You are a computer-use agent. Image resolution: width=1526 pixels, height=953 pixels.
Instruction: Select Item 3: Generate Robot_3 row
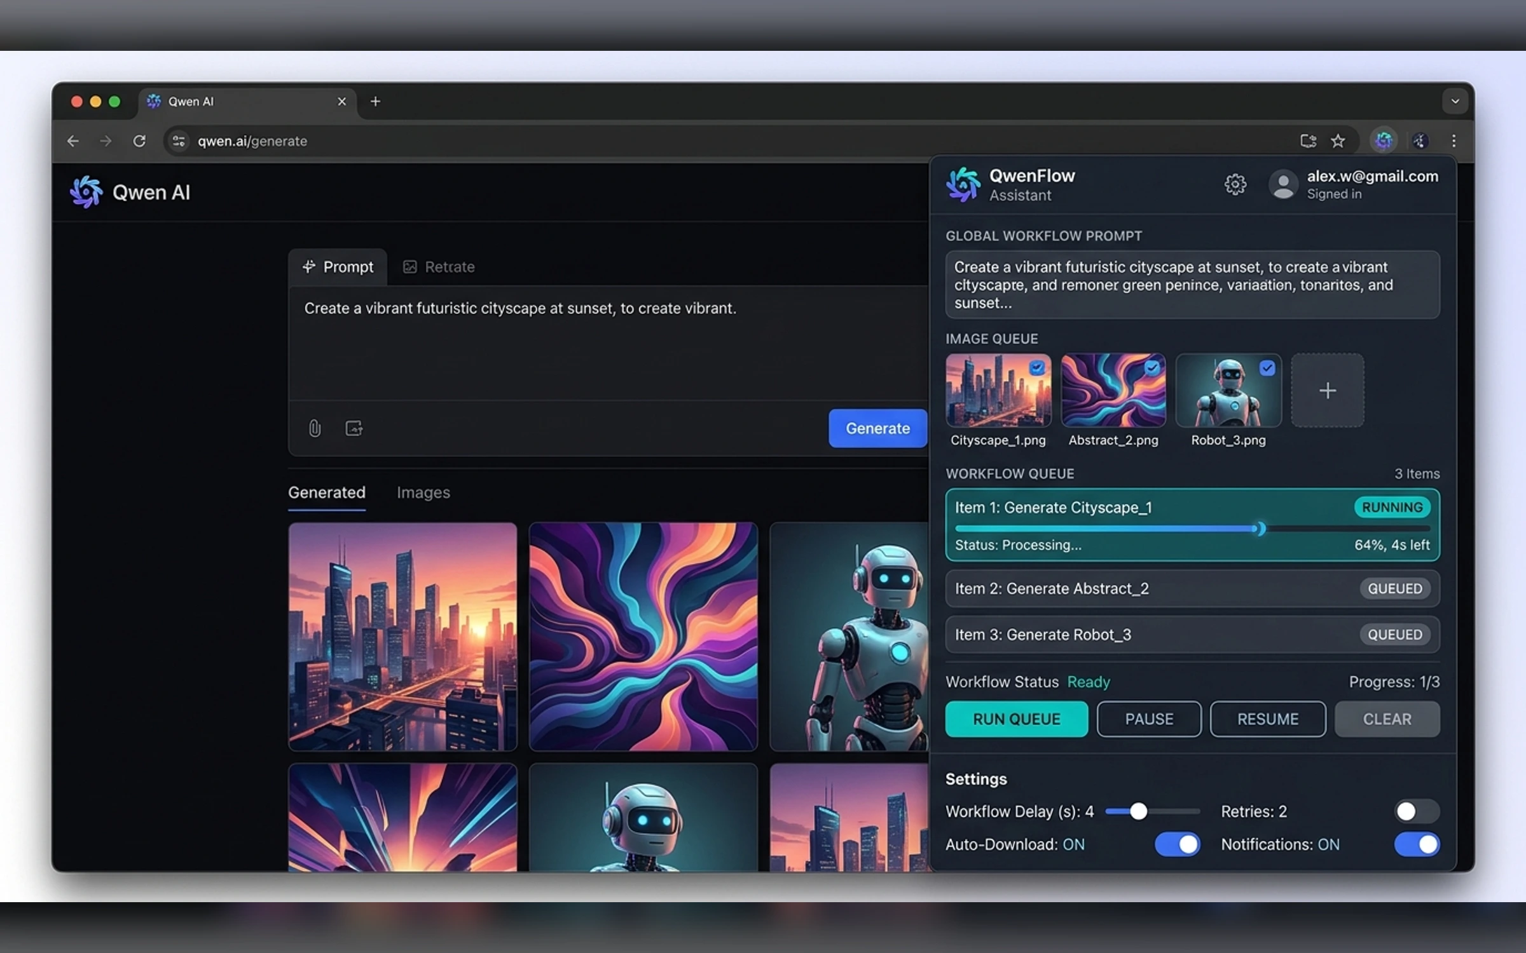1192,634
